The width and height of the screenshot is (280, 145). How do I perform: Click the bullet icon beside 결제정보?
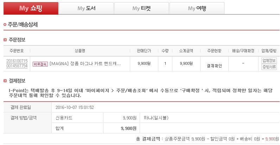[x=5, y=81]
